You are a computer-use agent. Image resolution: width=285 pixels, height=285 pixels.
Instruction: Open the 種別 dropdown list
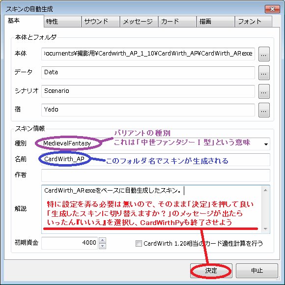(266, 144)
